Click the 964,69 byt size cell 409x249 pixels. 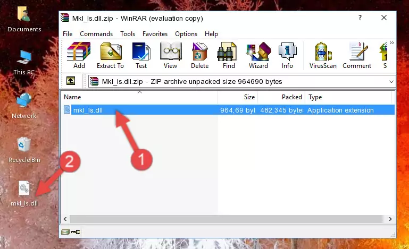point(238,110)
